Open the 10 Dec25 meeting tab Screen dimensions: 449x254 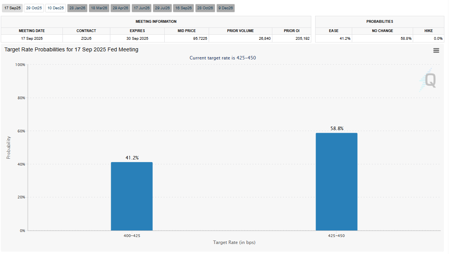(56, 8)
